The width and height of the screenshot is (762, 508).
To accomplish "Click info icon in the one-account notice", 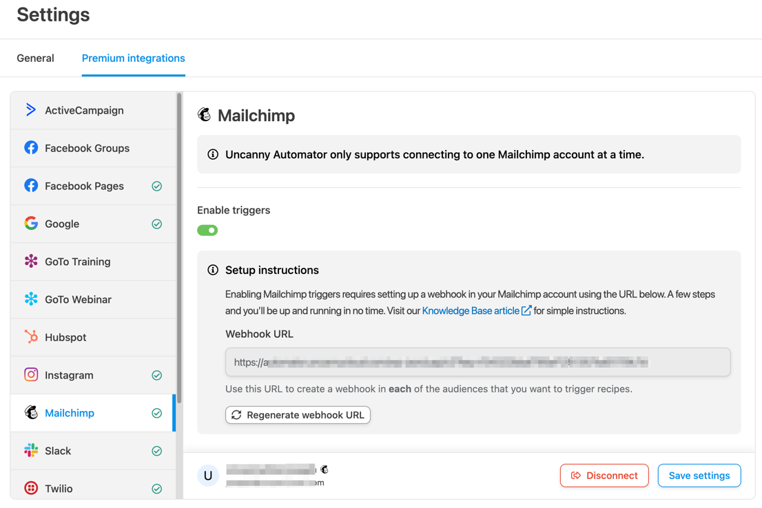I will [x=213, y=154].
